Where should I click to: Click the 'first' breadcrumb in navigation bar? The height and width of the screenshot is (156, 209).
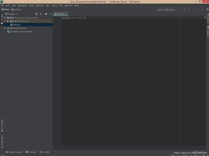[x=5, y=9]
